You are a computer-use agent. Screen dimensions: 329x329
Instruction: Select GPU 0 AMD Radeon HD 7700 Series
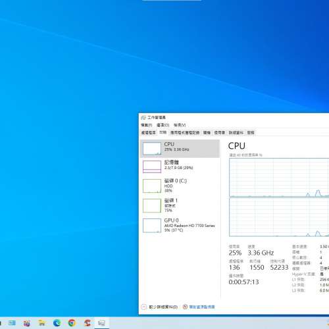(x=180, y=225)
